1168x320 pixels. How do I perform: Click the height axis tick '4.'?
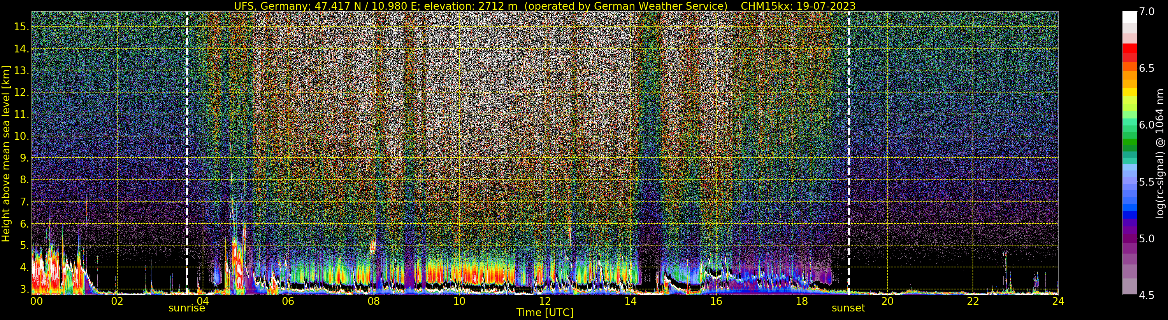click(x=25, y=268)
